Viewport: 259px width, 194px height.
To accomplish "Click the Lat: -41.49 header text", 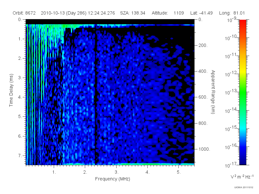I will pos(201,13).
